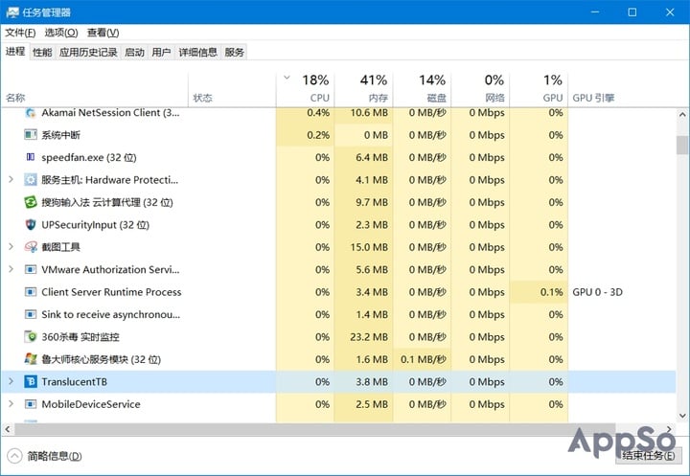This screenshot has width=690, height=476.
Task: Click the speedfan.exe process icon
Action: coord(31,157)
